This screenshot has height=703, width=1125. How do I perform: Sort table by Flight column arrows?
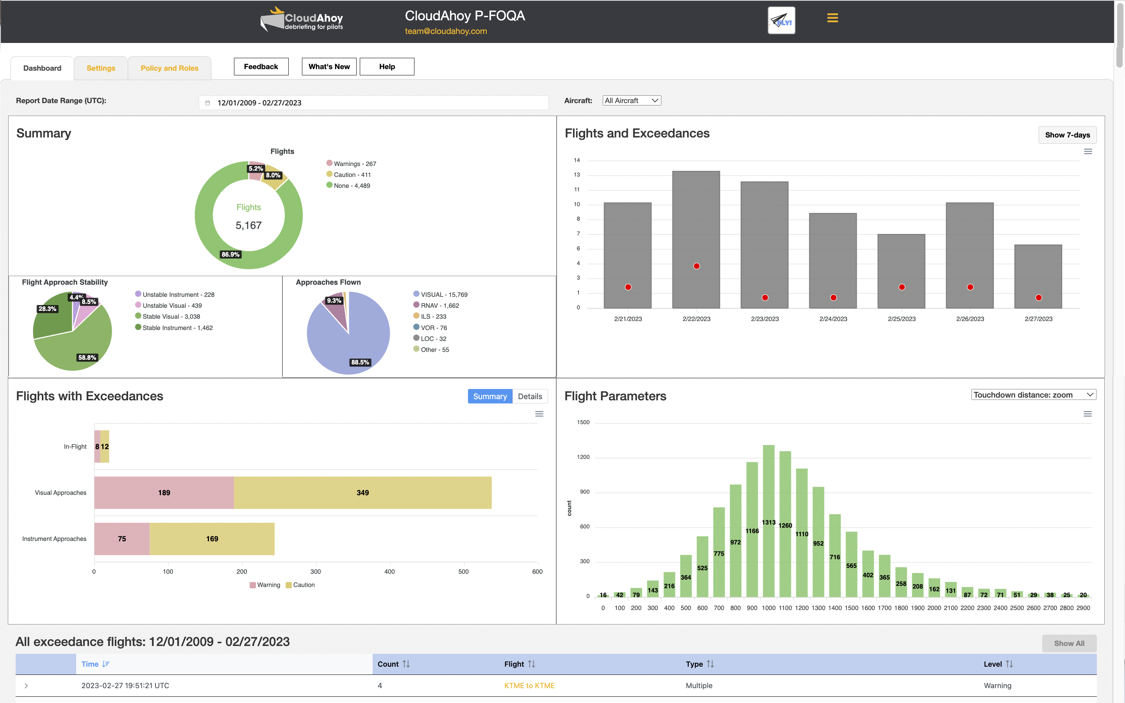click(531, 664)
